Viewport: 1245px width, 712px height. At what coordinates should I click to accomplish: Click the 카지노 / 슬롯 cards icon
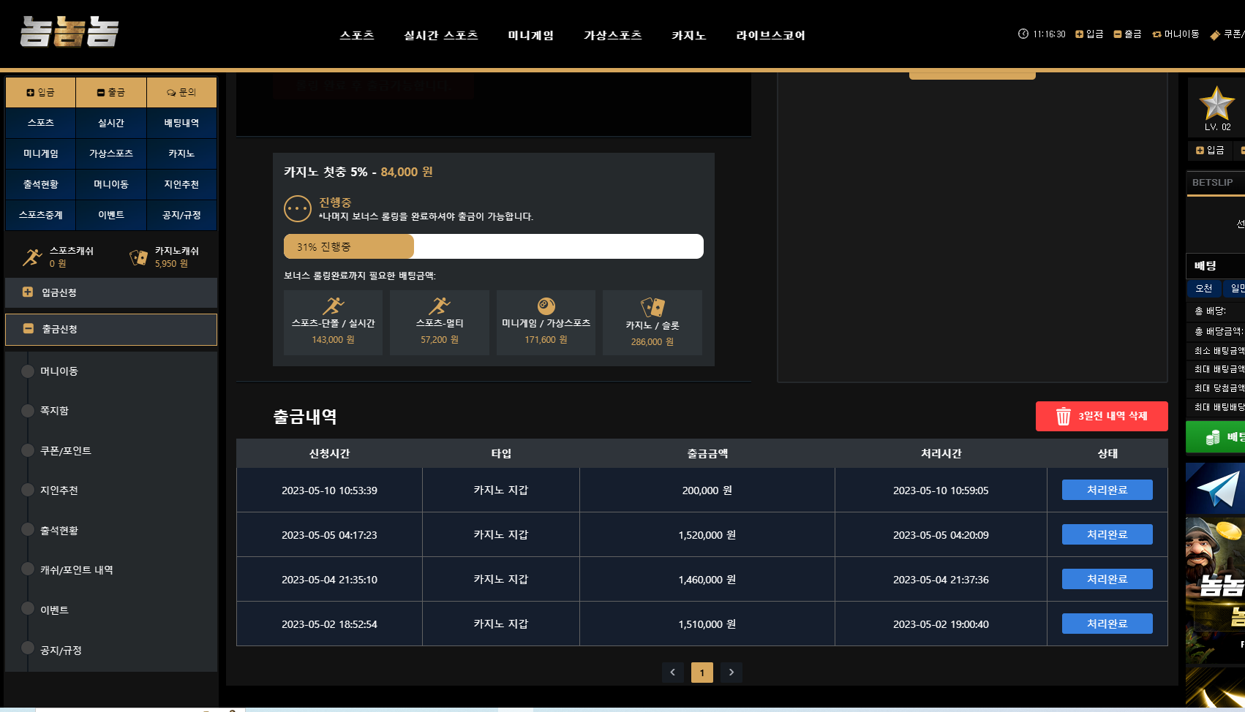pos(652,307)
